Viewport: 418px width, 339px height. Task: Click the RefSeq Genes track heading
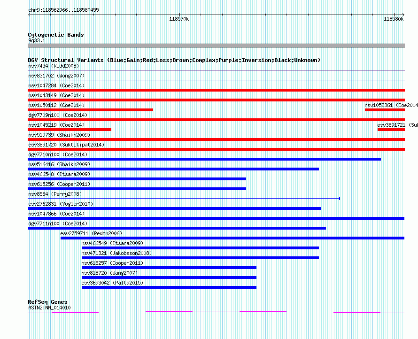coord(47,302)
